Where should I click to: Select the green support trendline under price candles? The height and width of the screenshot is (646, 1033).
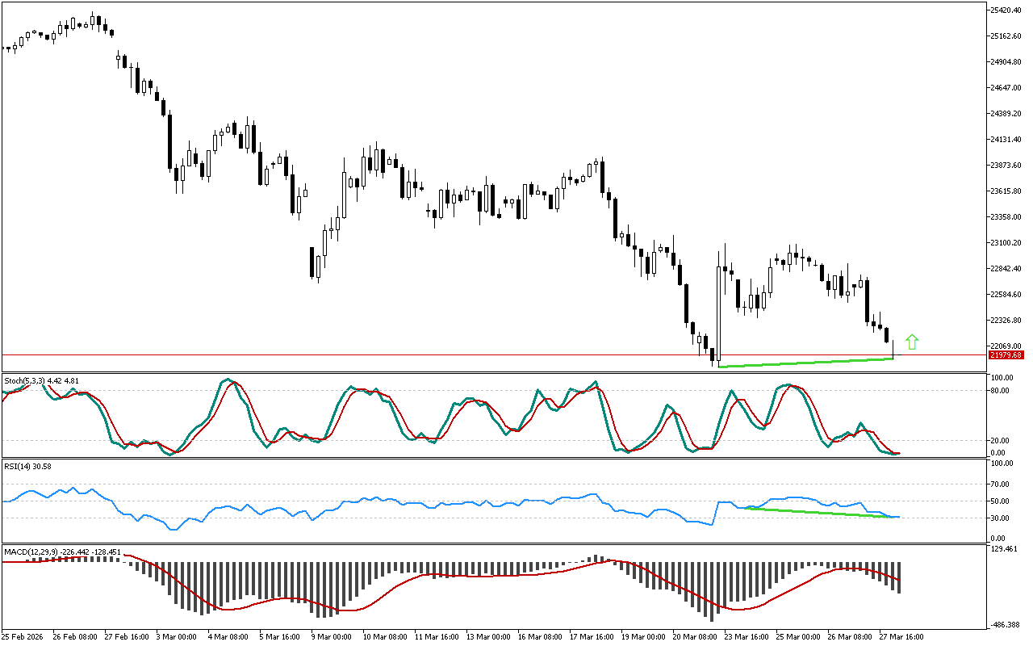[807, 363]
